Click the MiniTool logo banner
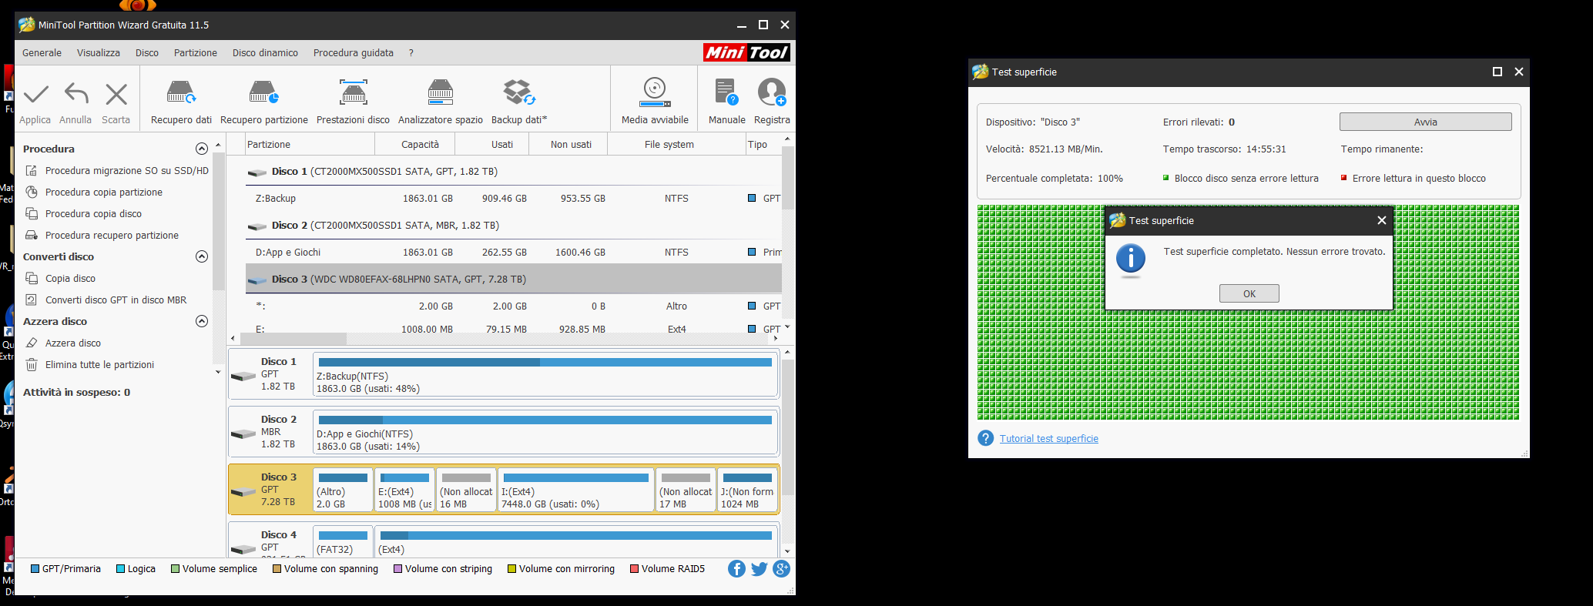 coord(746,52)
